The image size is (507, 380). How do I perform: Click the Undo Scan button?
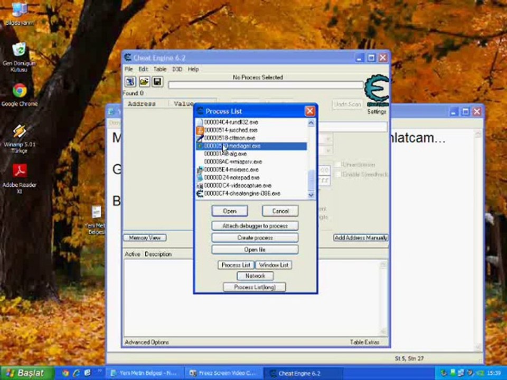pos(347,104)
